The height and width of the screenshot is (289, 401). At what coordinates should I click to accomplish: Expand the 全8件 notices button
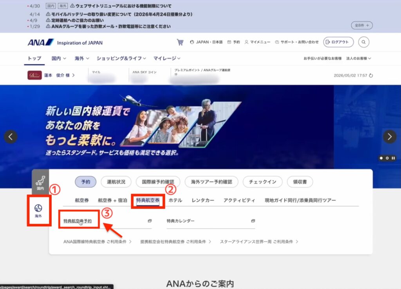tap(361, 25)
